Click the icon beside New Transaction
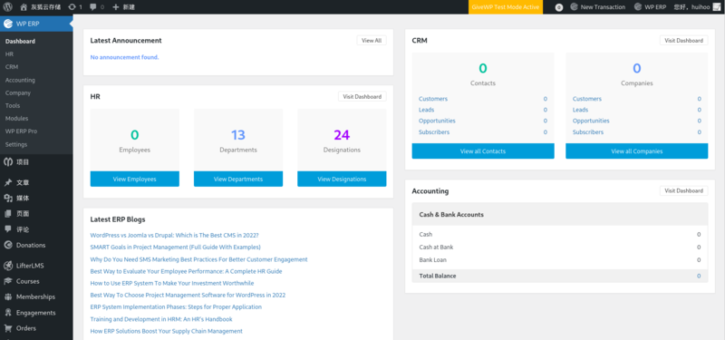This screenshot has width=725, height=340. point(574,7)
